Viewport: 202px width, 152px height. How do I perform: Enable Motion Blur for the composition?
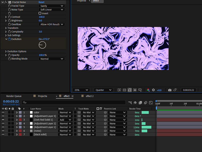pyautogui.click(x=146, y=103)
